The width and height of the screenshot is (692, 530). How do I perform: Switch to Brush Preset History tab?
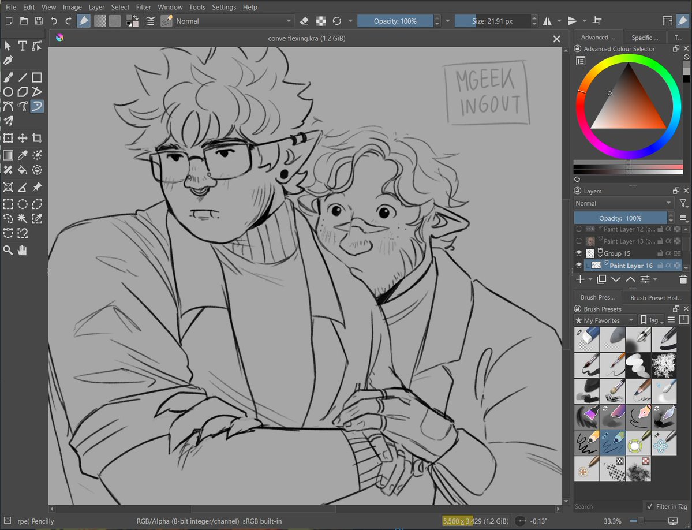[x=656, y=297]
